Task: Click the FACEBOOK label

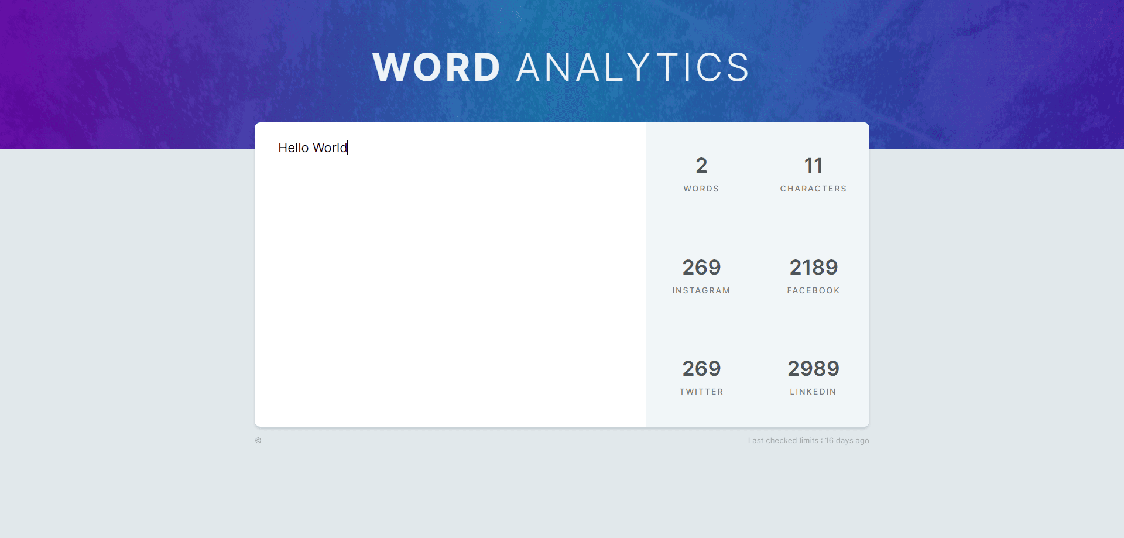Action: (x=813, y=290)
